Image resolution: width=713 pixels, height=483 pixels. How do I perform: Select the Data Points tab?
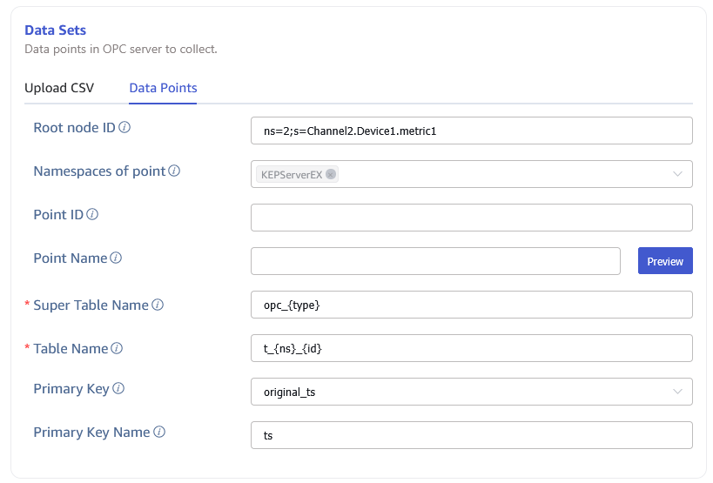click(x=163, y=88)
